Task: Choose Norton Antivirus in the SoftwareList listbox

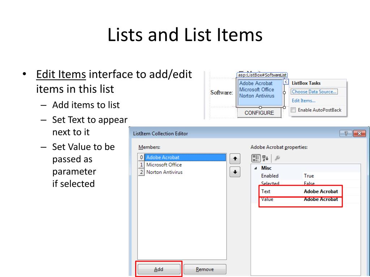Action: 257,96
